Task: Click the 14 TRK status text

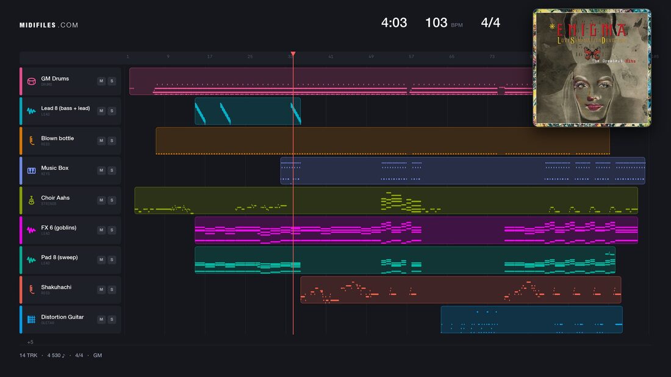Action: pos(28,355)
